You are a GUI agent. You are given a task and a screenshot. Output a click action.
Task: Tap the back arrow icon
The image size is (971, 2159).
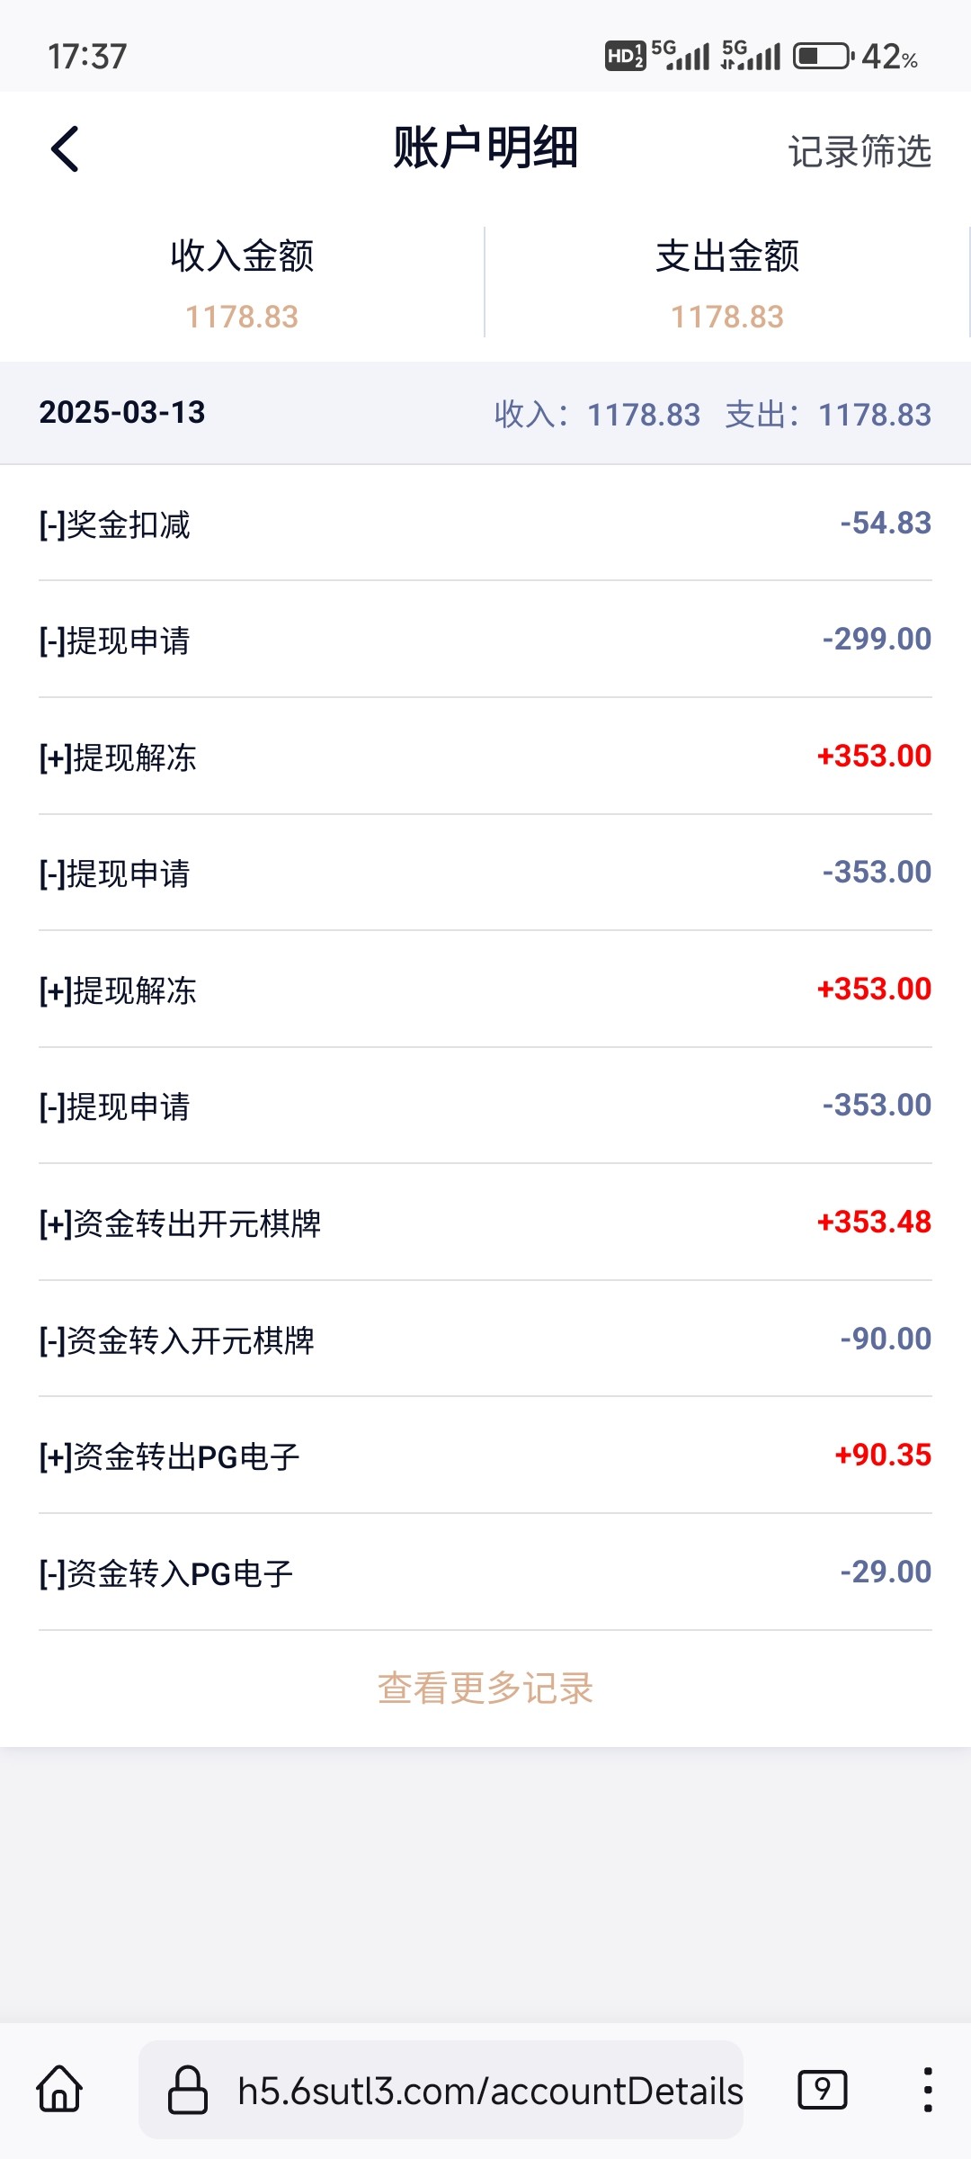(x=66, y=148)
